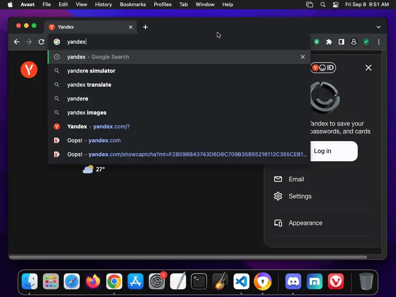396x297 pixels.
Task: Open Email in the Yandex panel
Action: (x=296, y=179)
